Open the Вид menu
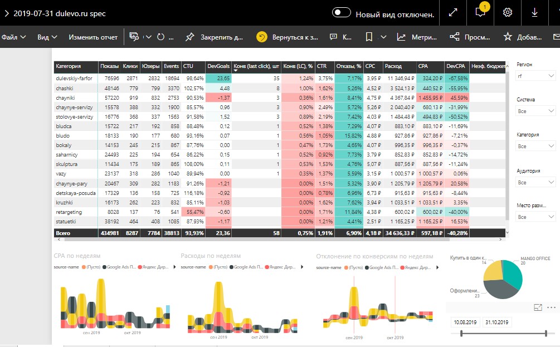Viewport: 560px width, 347px height. click(47, 37)
